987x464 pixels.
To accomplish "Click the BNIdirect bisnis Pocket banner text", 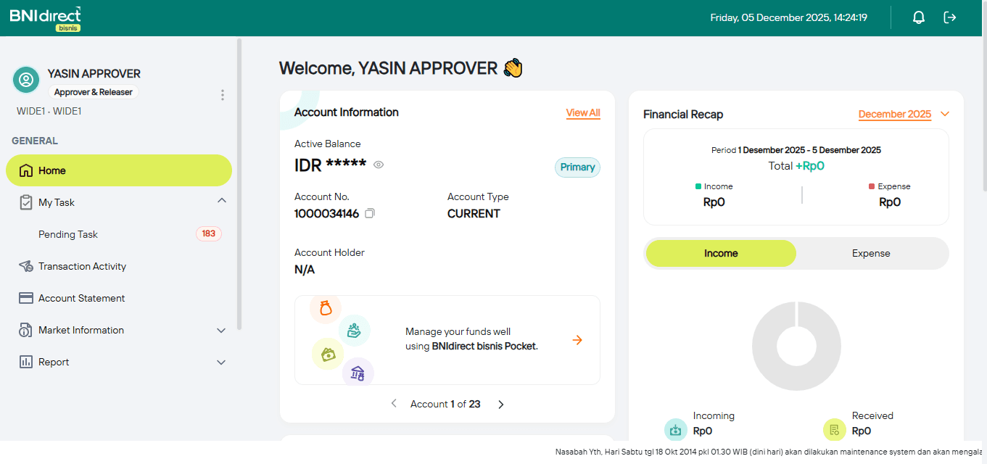I will pyautogui.click(x=471, y=339).
